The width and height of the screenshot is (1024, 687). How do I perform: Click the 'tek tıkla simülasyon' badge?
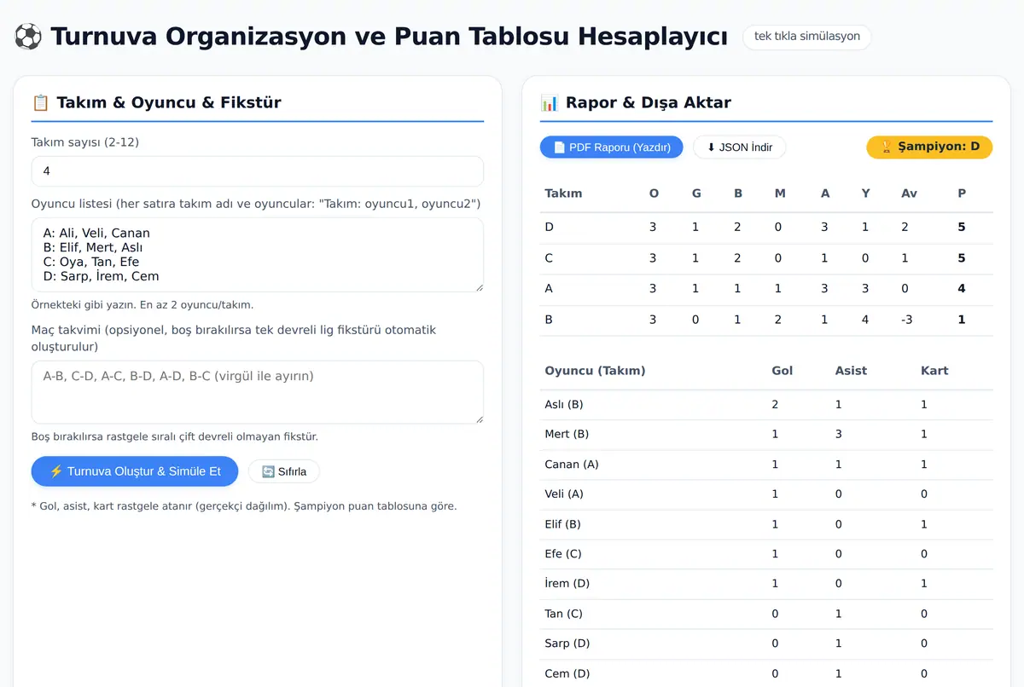[x=807, y=37]
